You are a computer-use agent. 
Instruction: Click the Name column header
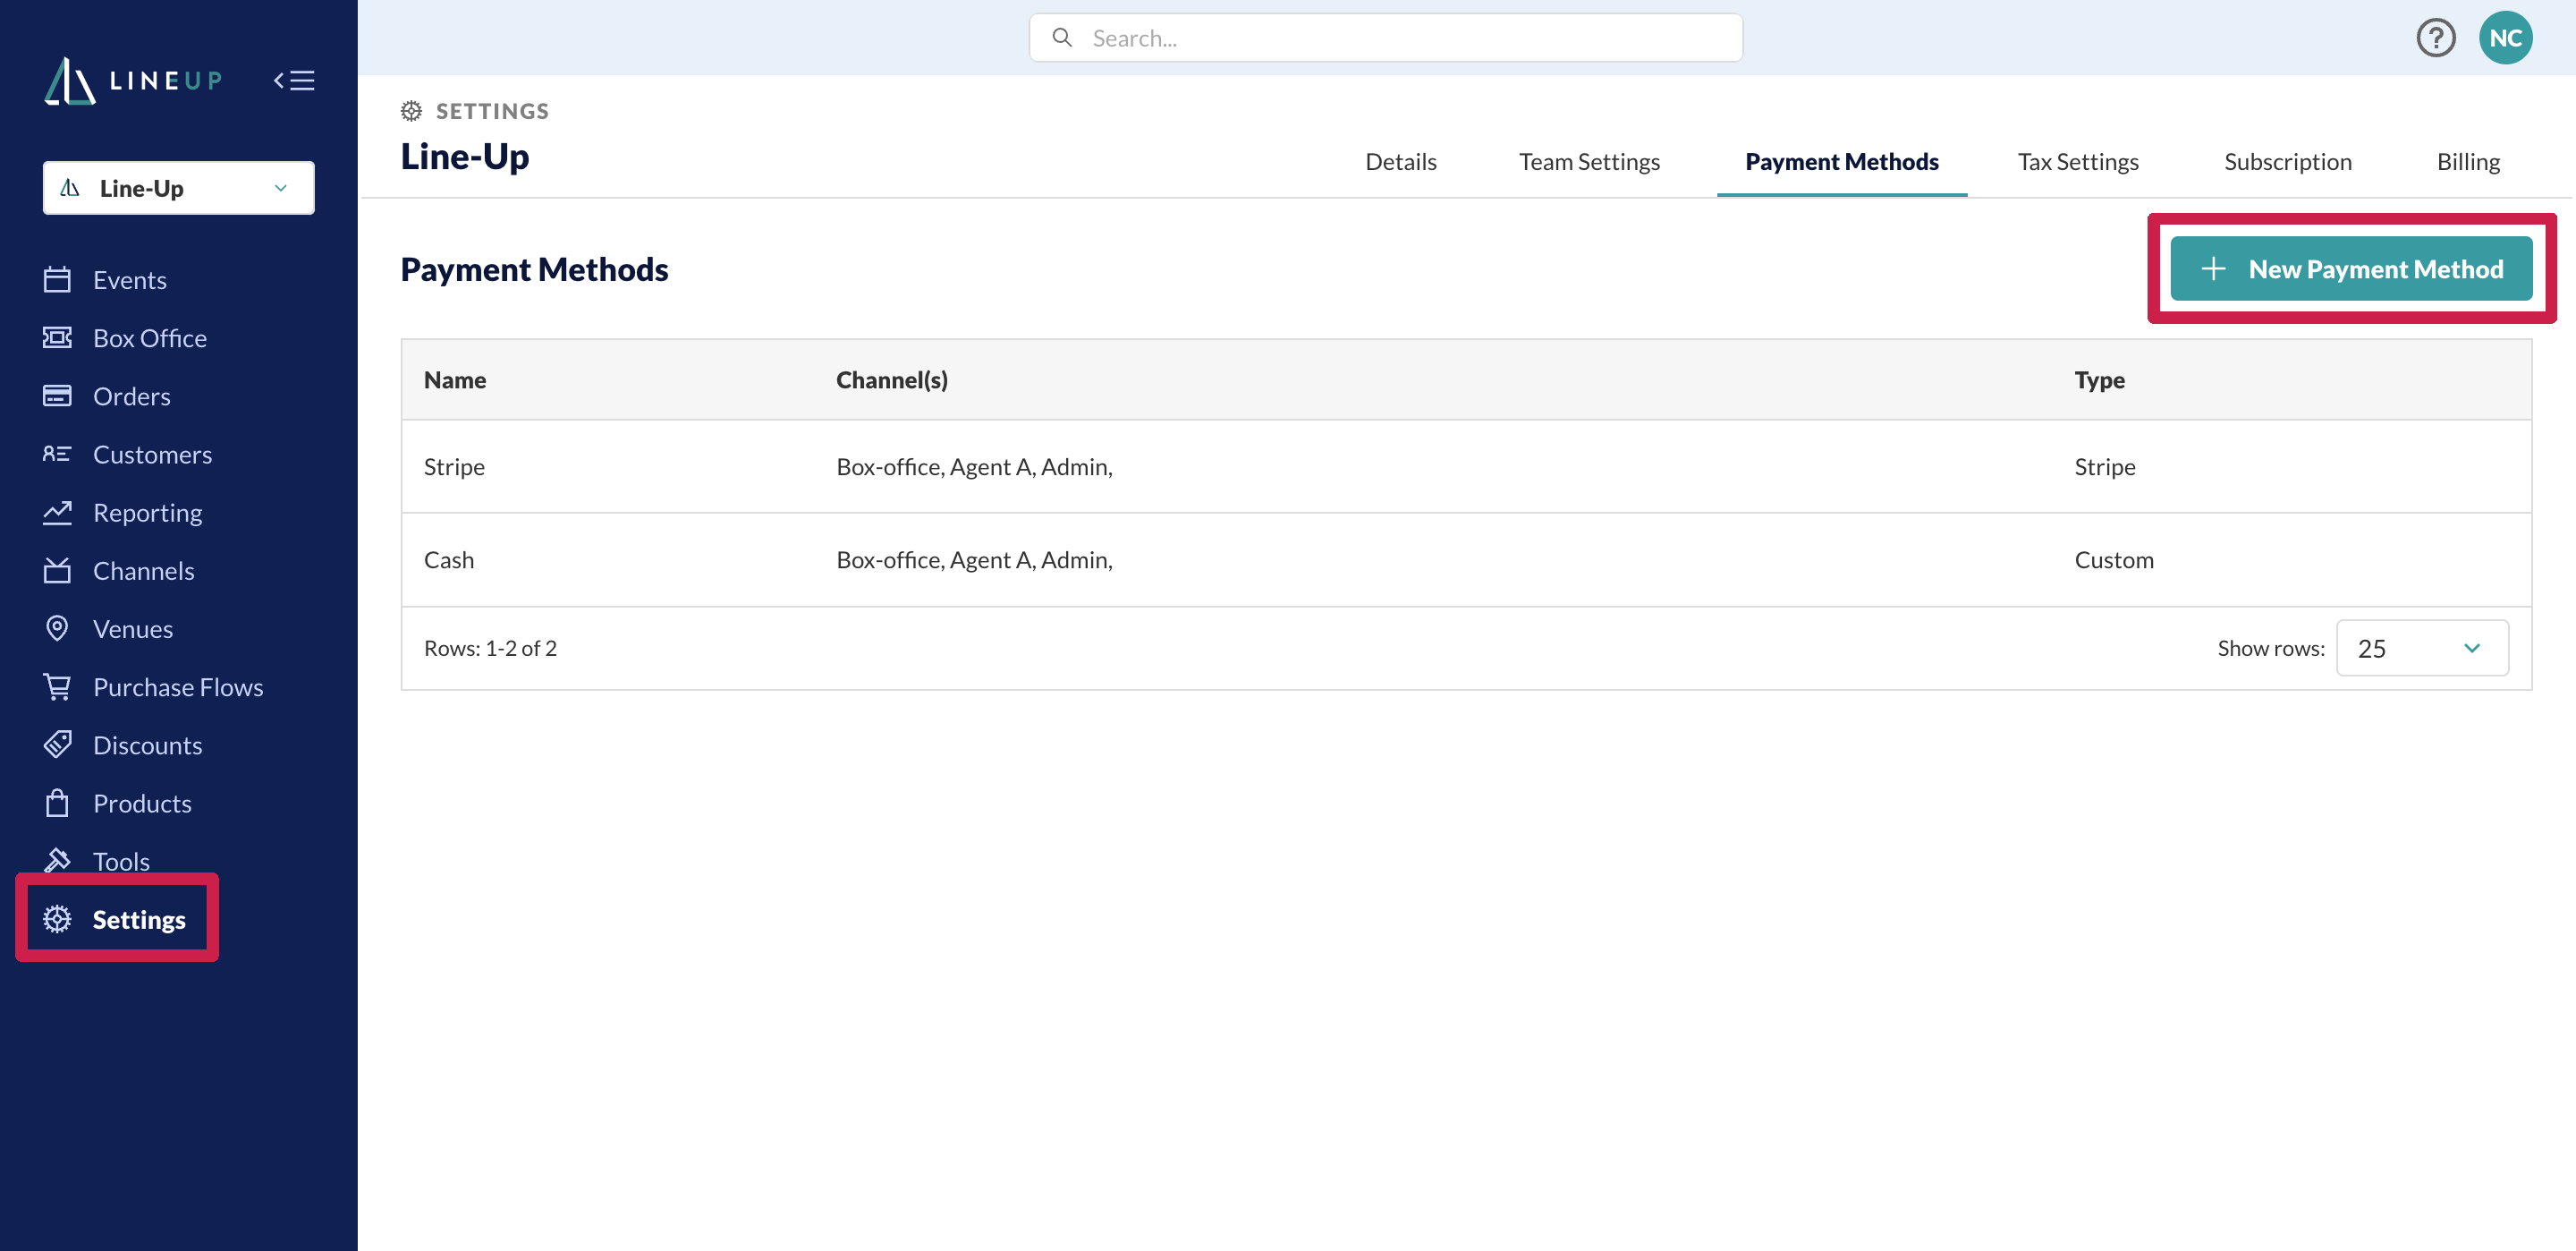[x=454, y=379]
